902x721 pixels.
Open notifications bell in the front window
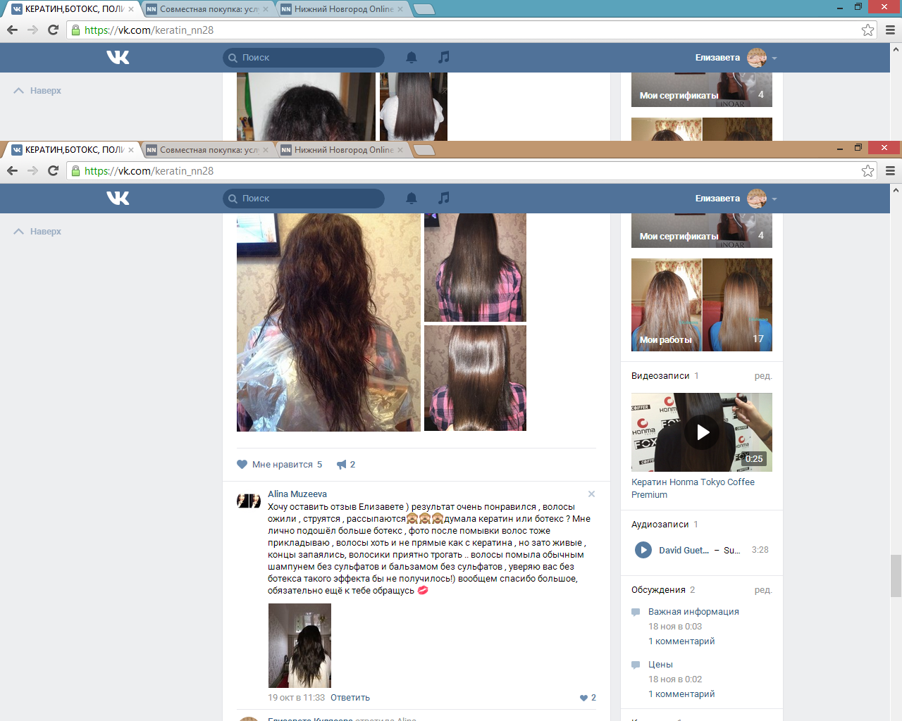pyautogui.click(x=412, y=199)
